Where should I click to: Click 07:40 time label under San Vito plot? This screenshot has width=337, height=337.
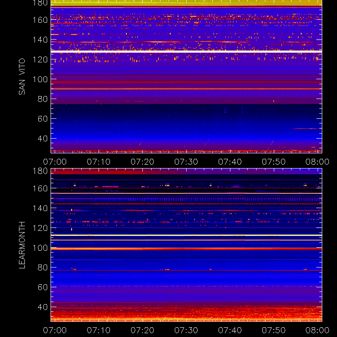coord(230,162)
